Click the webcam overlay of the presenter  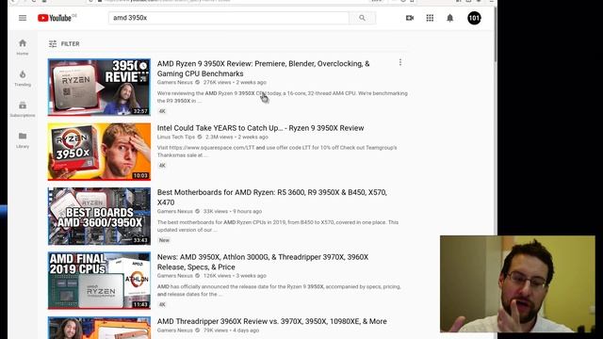517,283
